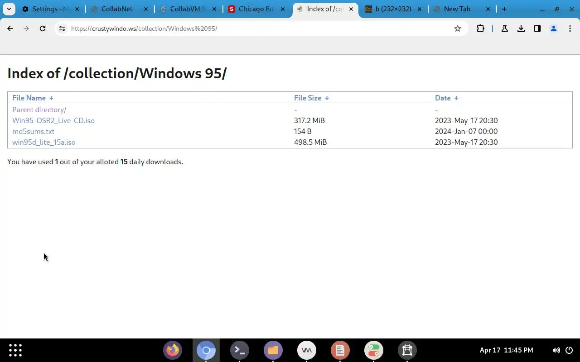Image resolution: width=580 pixels, height=362 pixels.
Task: Launch Firefox from the taskbar
Action: point(173,350)
